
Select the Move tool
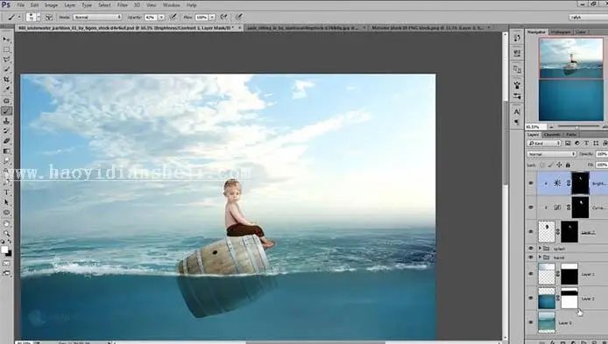click(7, 39)
